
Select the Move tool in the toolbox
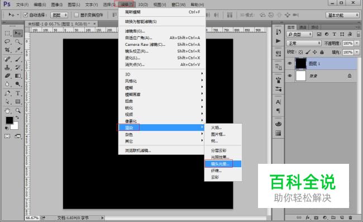tap(18, 34)
